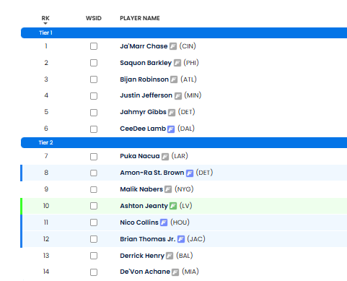This screenshot has width=347, height=281.
Task: Click Ashton Jeanty's green note icon
Action: [x=173, y=206]
